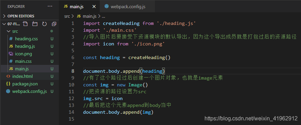Screen dimensions: 301x125
Task: Click the CSS hash icon beside heading.css
Action: point(11,39)
